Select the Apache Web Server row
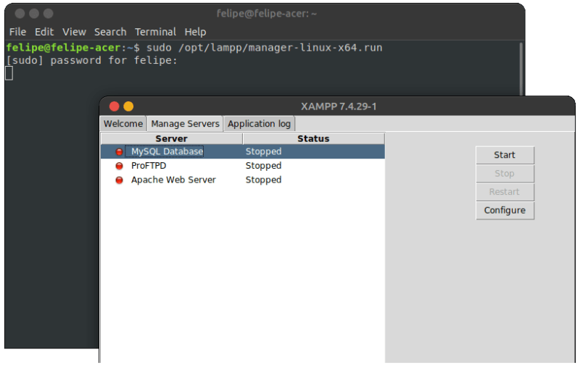580x365 pixels. point(243,180)
